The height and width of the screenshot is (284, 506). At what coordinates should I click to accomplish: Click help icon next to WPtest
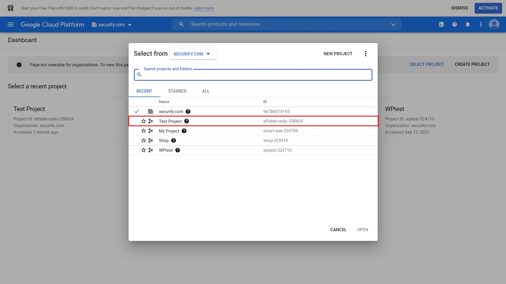pyautogui.click(x=178, y=150)
